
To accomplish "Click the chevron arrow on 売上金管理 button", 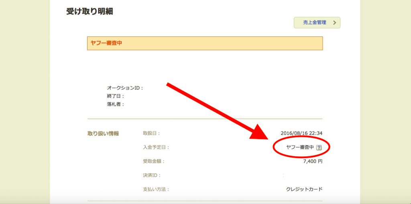I will point(334,23).
